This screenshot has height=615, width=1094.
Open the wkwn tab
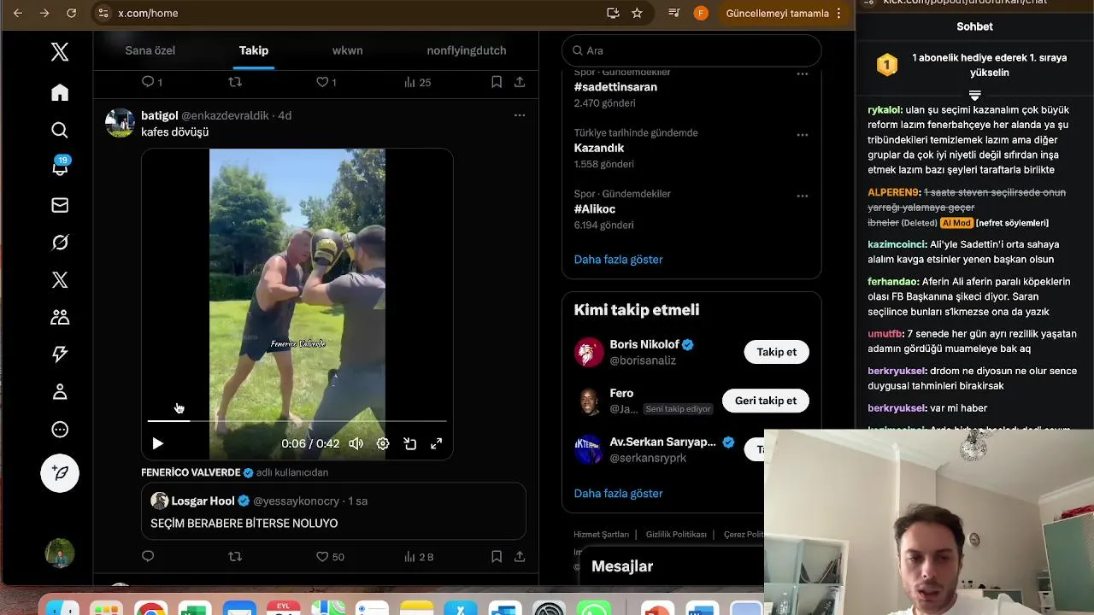[347, 50]
